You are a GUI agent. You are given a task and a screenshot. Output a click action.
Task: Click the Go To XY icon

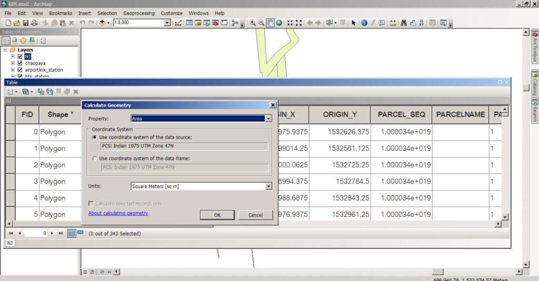tap(422, 23)
